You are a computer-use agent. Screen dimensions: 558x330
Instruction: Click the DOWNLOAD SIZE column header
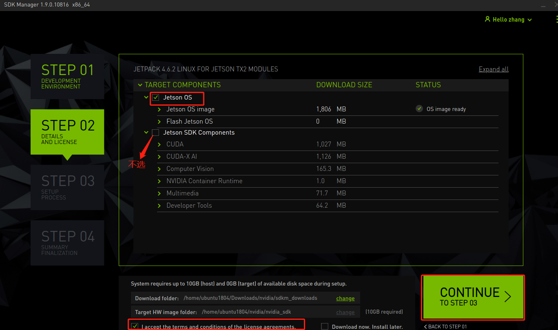pyautogui.click(x=344, y=85)
